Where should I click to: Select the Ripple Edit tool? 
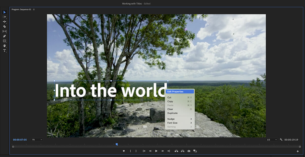(4, 22)
